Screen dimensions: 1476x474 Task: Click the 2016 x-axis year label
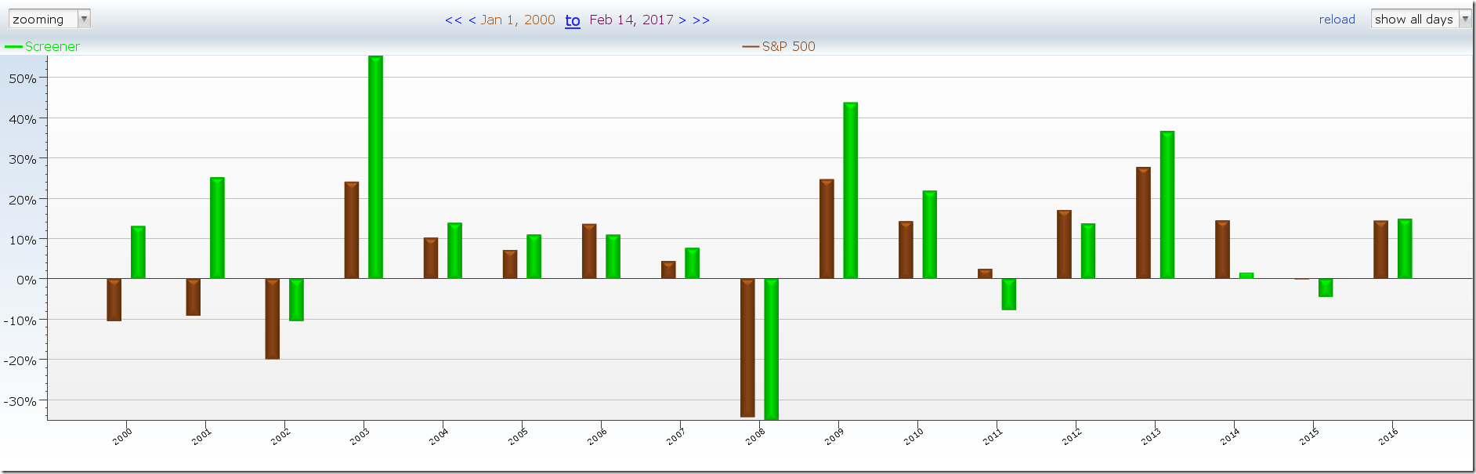pos(1389,436)
